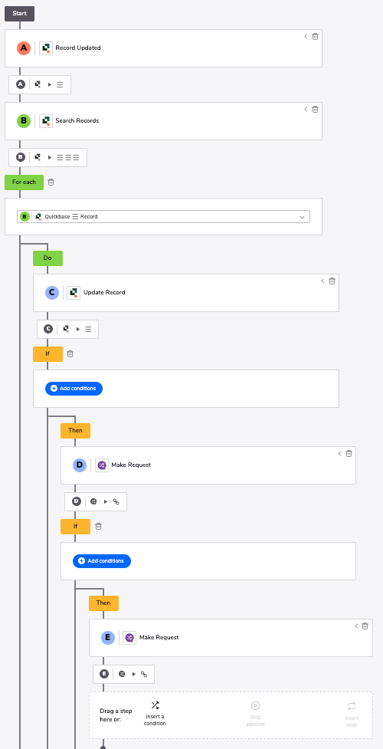
Task: Click Add conditions under second If
Action: tap(102, 561)
